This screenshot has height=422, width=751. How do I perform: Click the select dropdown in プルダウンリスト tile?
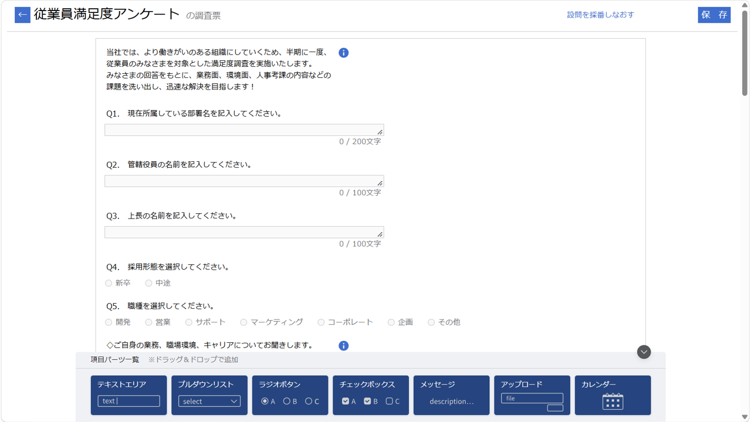(209, 401)
